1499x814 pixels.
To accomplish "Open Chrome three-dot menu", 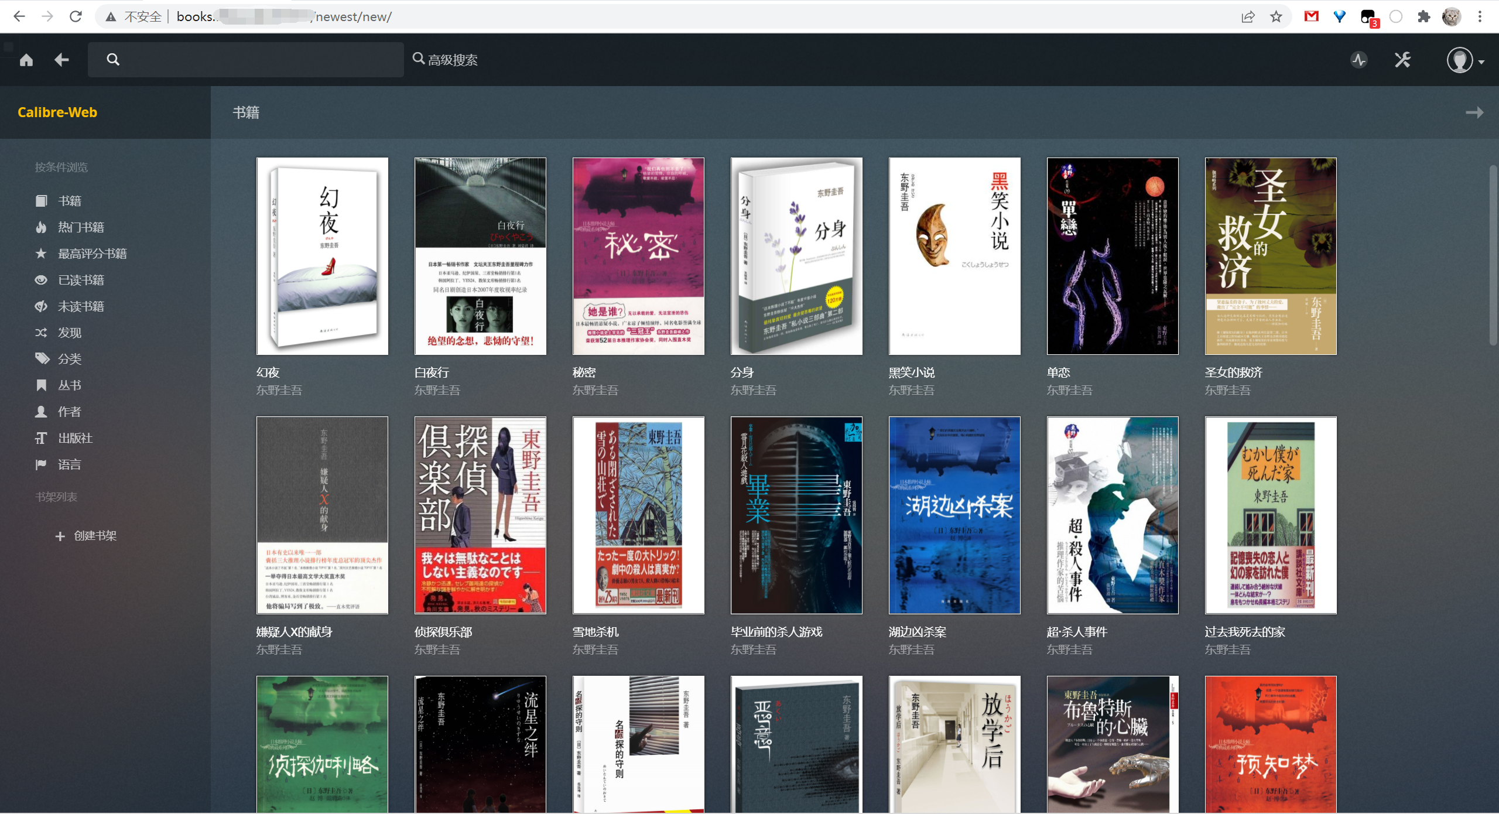I will coord(1480,16).
